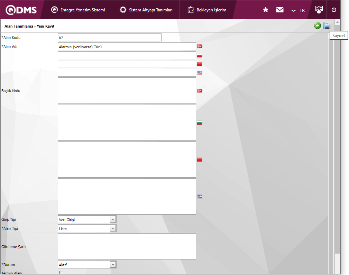Viewport: 349px width, 275px height.
Task: Click the Kaydet floppy disk icon
Action: click(327, 26)
